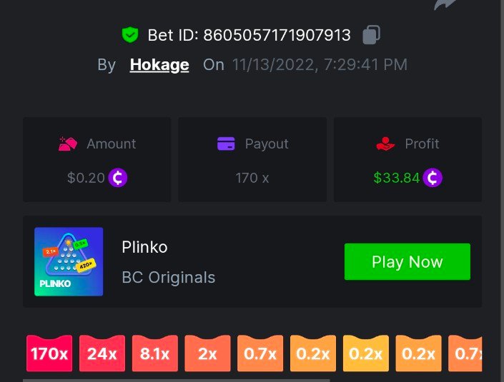Viewport: 504px width, 382px height.
Task: Click the Bet ID number text
Action: [x=277, y=35]
